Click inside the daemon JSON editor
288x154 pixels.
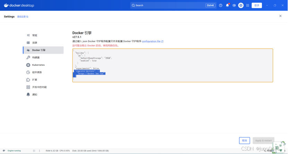[x=173, y=65]
